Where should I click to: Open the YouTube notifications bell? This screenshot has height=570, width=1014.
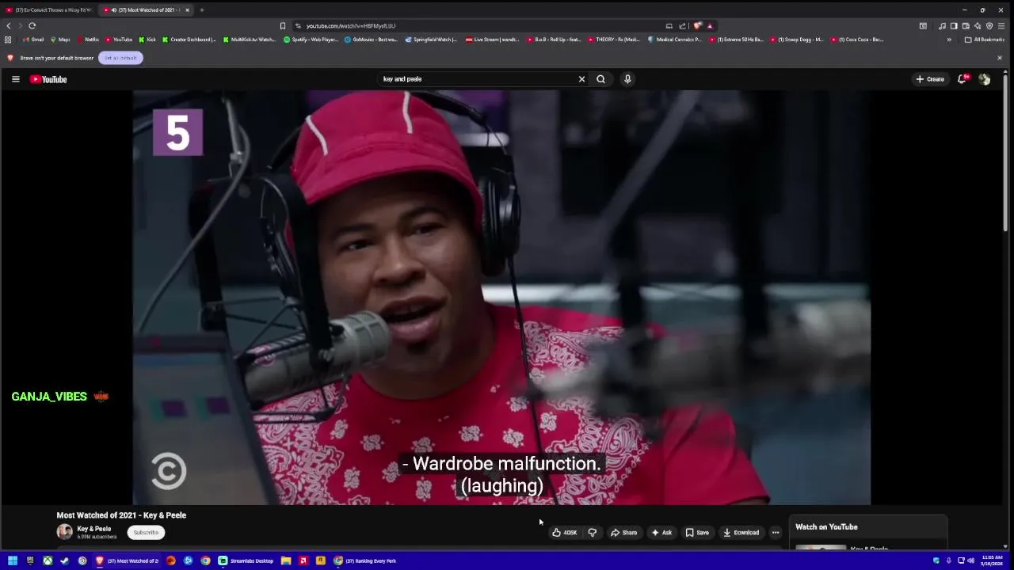click(963, 79)
